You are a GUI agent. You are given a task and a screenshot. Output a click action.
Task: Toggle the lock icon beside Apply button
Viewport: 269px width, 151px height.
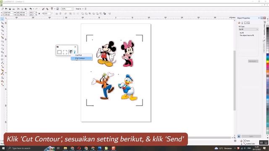click(x=239, y=136)
